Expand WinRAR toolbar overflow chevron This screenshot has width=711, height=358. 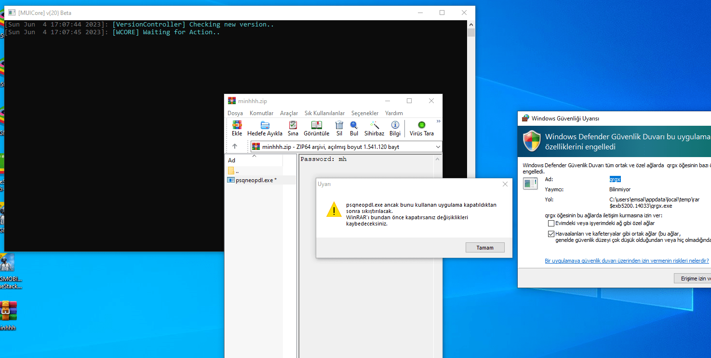439,121
